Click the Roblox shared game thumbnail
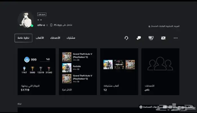This screenshot has width=197, height=113. (119, 65)
